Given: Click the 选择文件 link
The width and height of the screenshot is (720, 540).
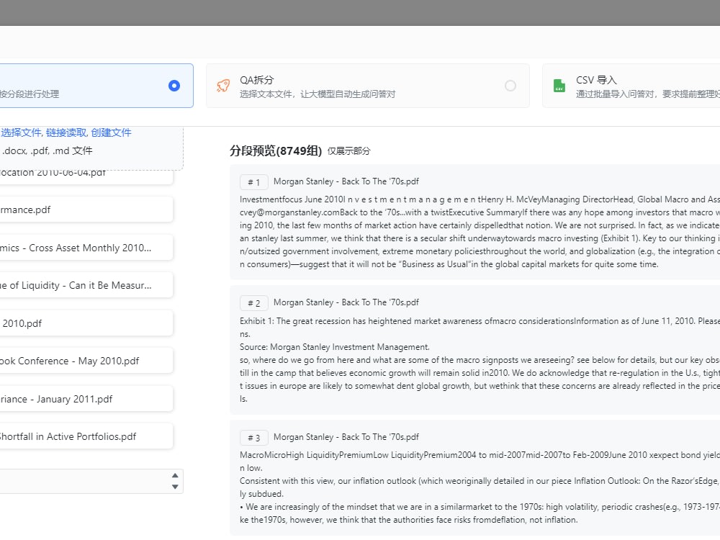Looking at the screenshot, I should 21,132.
